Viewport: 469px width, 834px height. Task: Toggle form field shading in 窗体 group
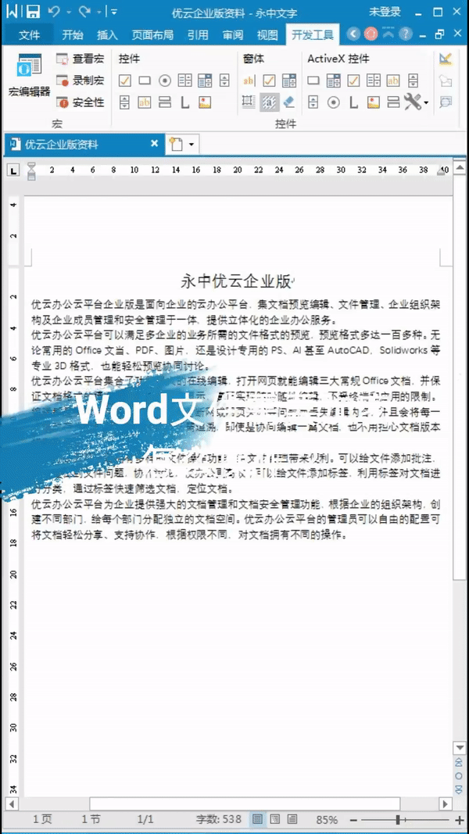click(x=270, y=102)
